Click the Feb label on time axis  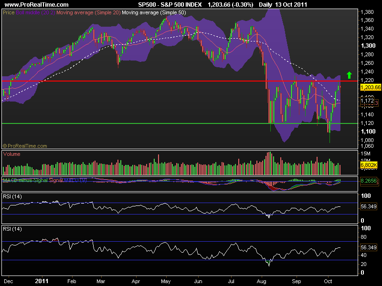[x=72, y=281]
